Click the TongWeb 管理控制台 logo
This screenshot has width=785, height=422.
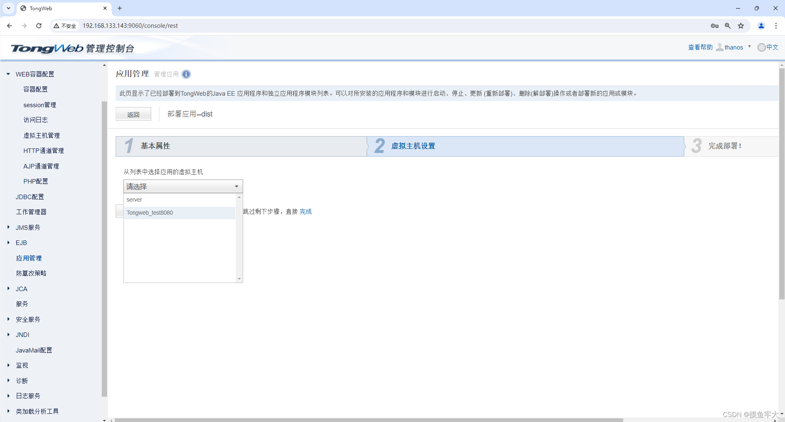pos(73,48)
